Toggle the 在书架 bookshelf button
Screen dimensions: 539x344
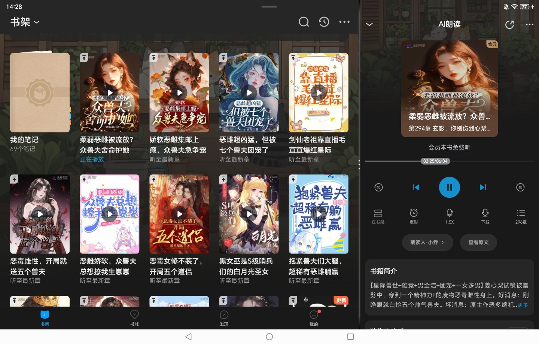(378, 216)
